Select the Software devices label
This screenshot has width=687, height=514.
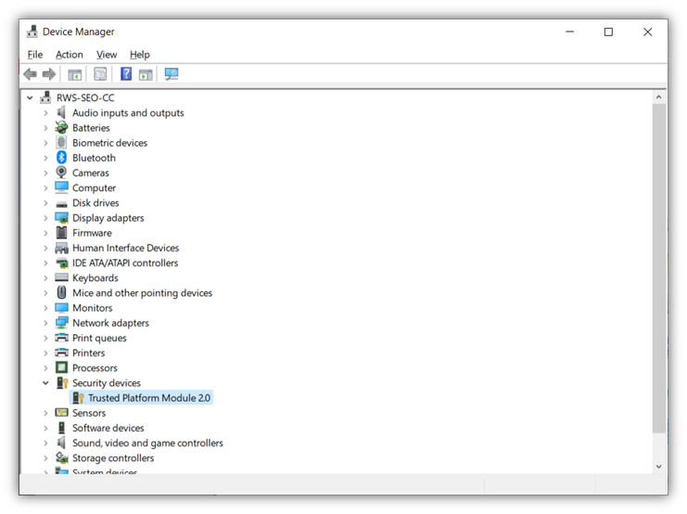click(x=108, y=428)
